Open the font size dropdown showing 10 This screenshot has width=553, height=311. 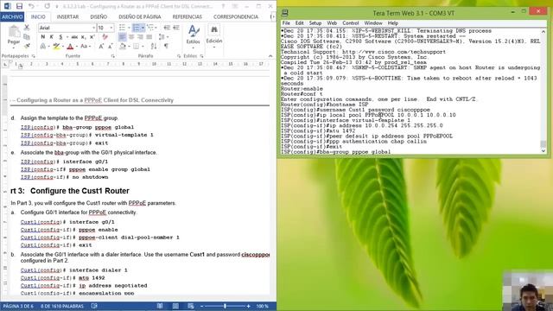tap(111, 28)
